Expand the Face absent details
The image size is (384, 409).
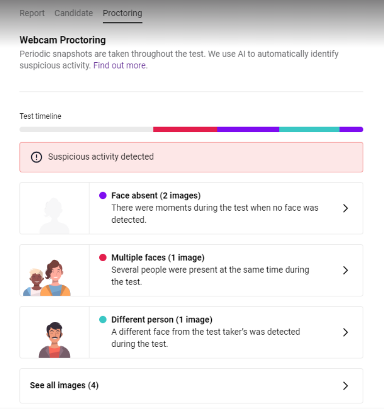tap(346, 208)
